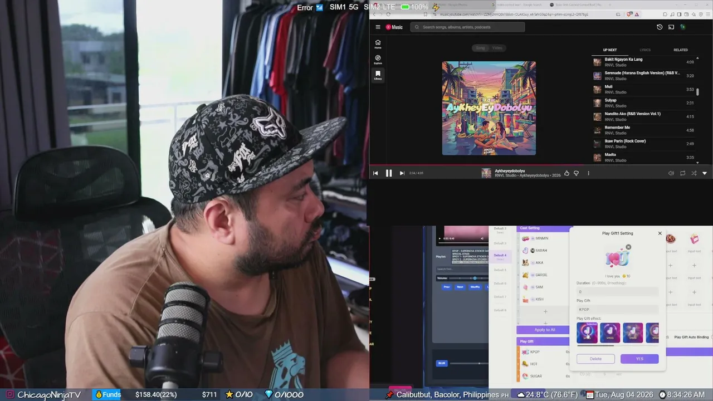Remove the I love you gift image
Image resolution: width=713 pixels, height=401 pixels.
click(628, 247)
